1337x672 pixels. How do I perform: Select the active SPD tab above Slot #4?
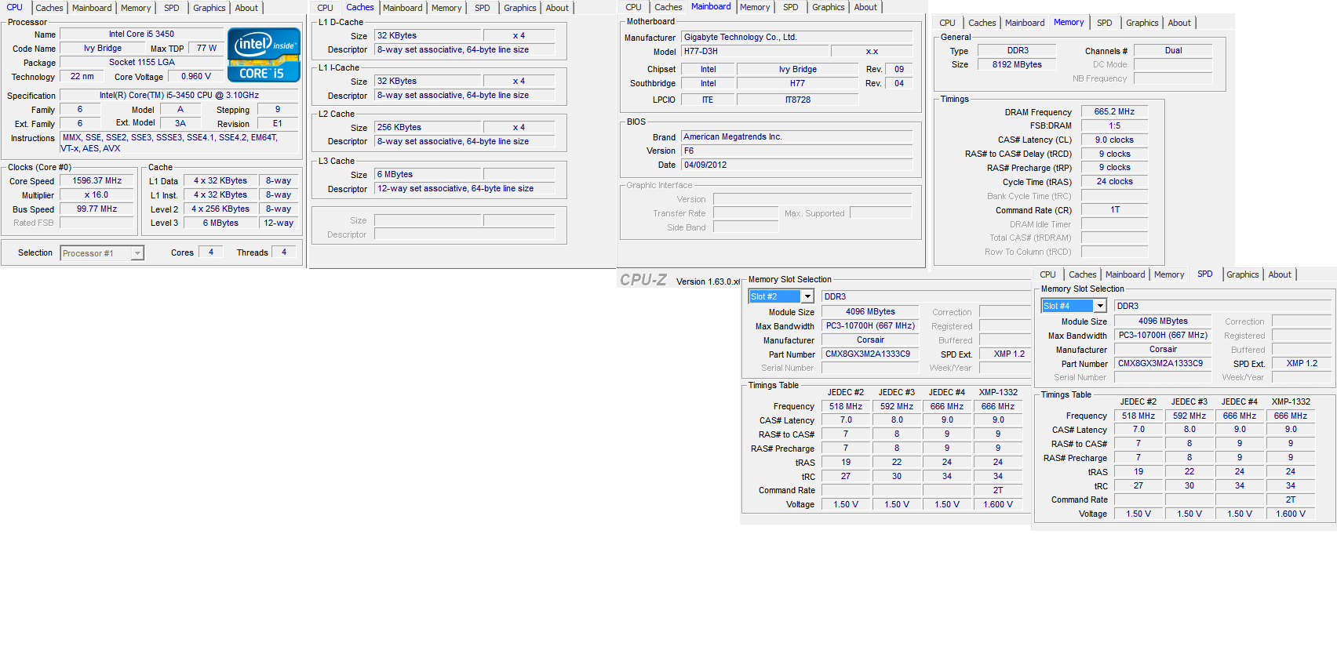(x=1205, y=274)
